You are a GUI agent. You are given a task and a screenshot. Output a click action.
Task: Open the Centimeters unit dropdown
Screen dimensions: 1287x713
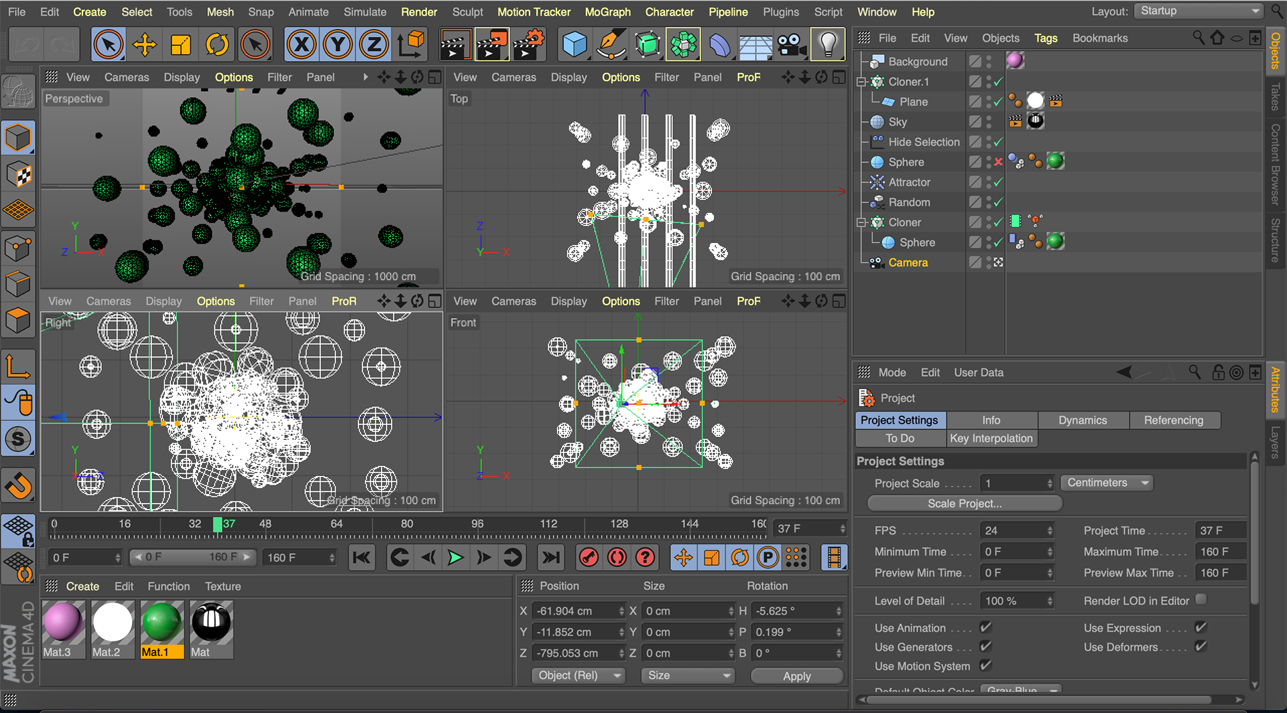[x=1107, y=483]
